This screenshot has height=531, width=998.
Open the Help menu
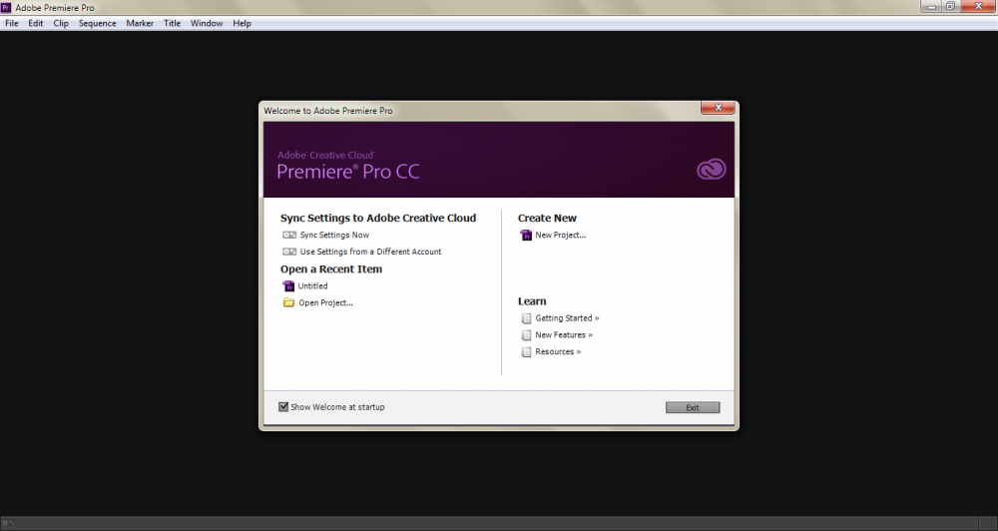pos(242,23)
